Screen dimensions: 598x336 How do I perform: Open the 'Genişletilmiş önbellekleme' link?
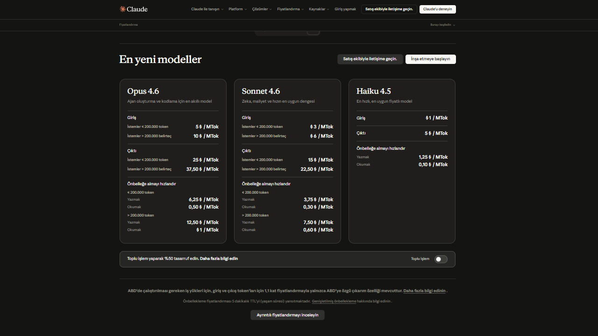[334, 301]
